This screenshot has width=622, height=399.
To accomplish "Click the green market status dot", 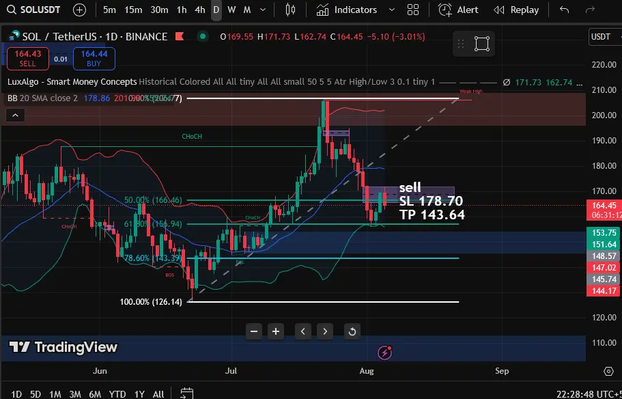I will click(203, 37).
